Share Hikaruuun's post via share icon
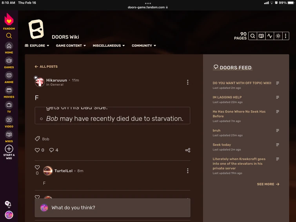 pos(188,150)
